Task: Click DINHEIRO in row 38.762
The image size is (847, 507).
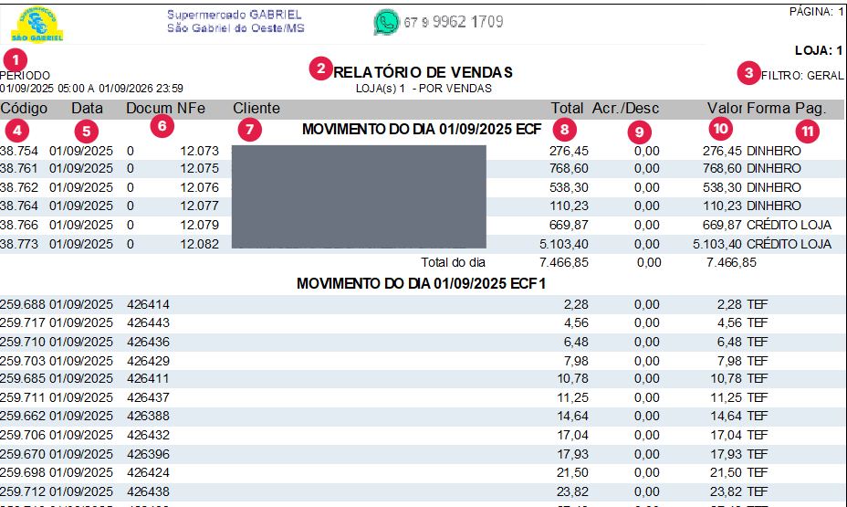Action: [x=774, y=187]
